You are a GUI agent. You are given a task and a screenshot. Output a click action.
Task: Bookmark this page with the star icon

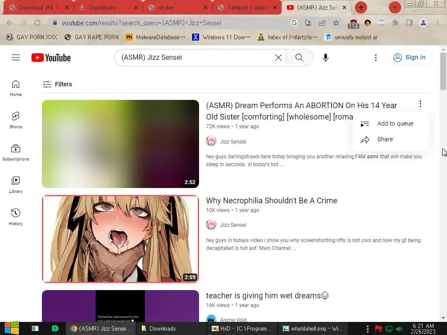click(x=336, y=23)
